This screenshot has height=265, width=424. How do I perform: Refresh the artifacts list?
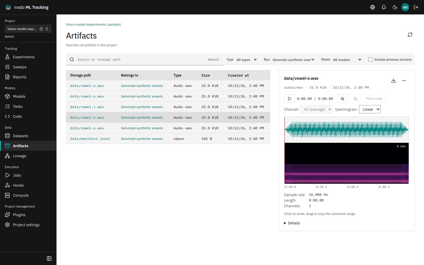click(x=410, y=35)
